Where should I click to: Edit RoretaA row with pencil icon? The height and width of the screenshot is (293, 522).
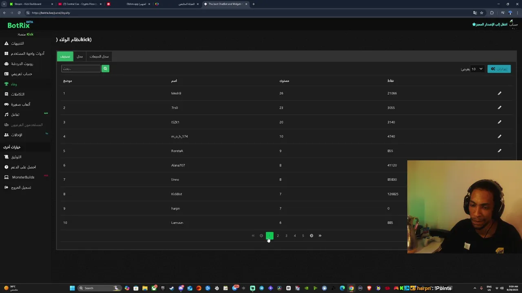[x=499, y=151]
